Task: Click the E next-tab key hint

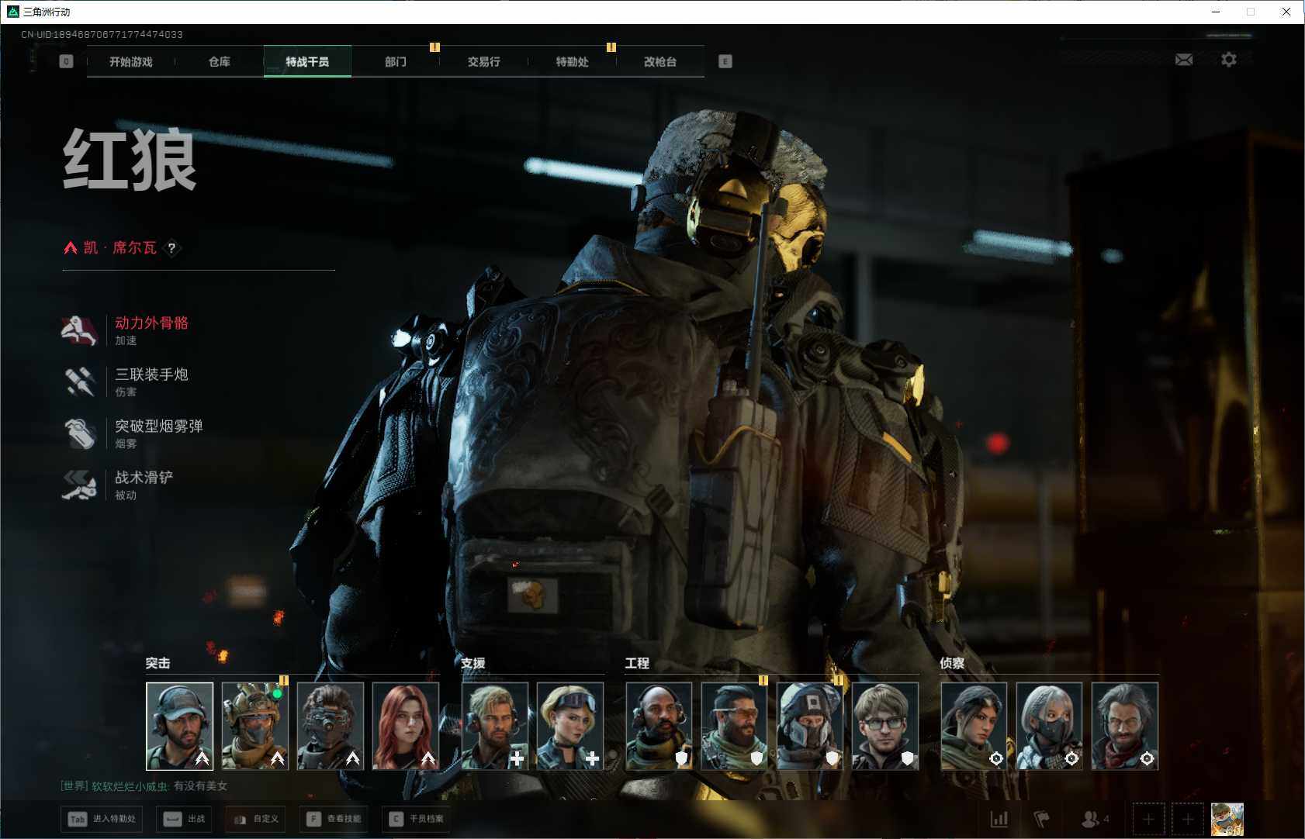Action: coord(725,61)
